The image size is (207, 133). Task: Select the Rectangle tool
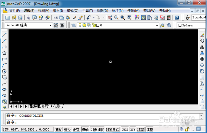point(4,59)
